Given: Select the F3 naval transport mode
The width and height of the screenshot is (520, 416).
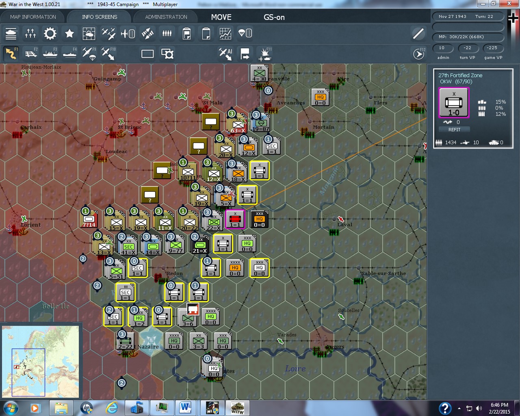Looking at the screenshot, I should pos(50,54).
